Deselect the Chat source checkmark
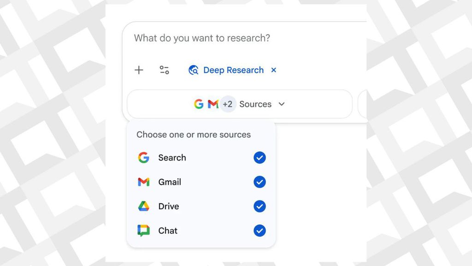472x266 pixels. (x=260, y=231)
